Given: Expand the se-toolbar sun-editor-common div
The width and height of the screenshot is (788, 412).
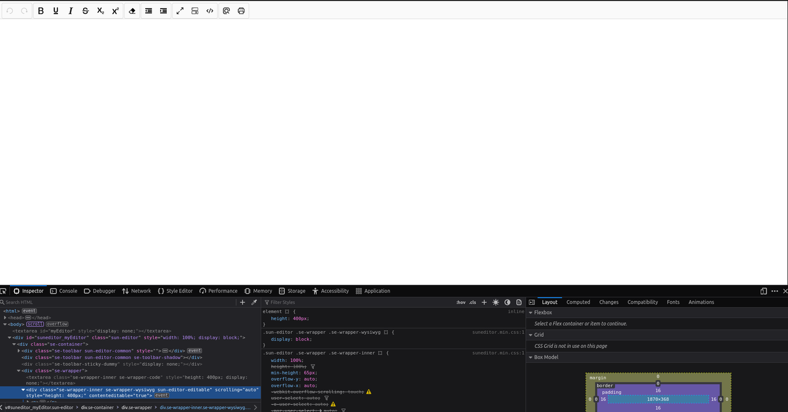Looking at the screenshot, I should pyautogui.click(x=19, y=350).
